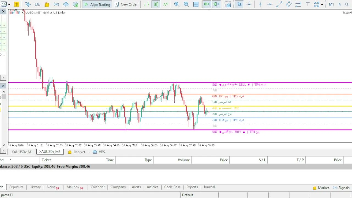Tile chart windows with grid icon
The width and height of the screenshot is (352, 198).
pos(196,4)
